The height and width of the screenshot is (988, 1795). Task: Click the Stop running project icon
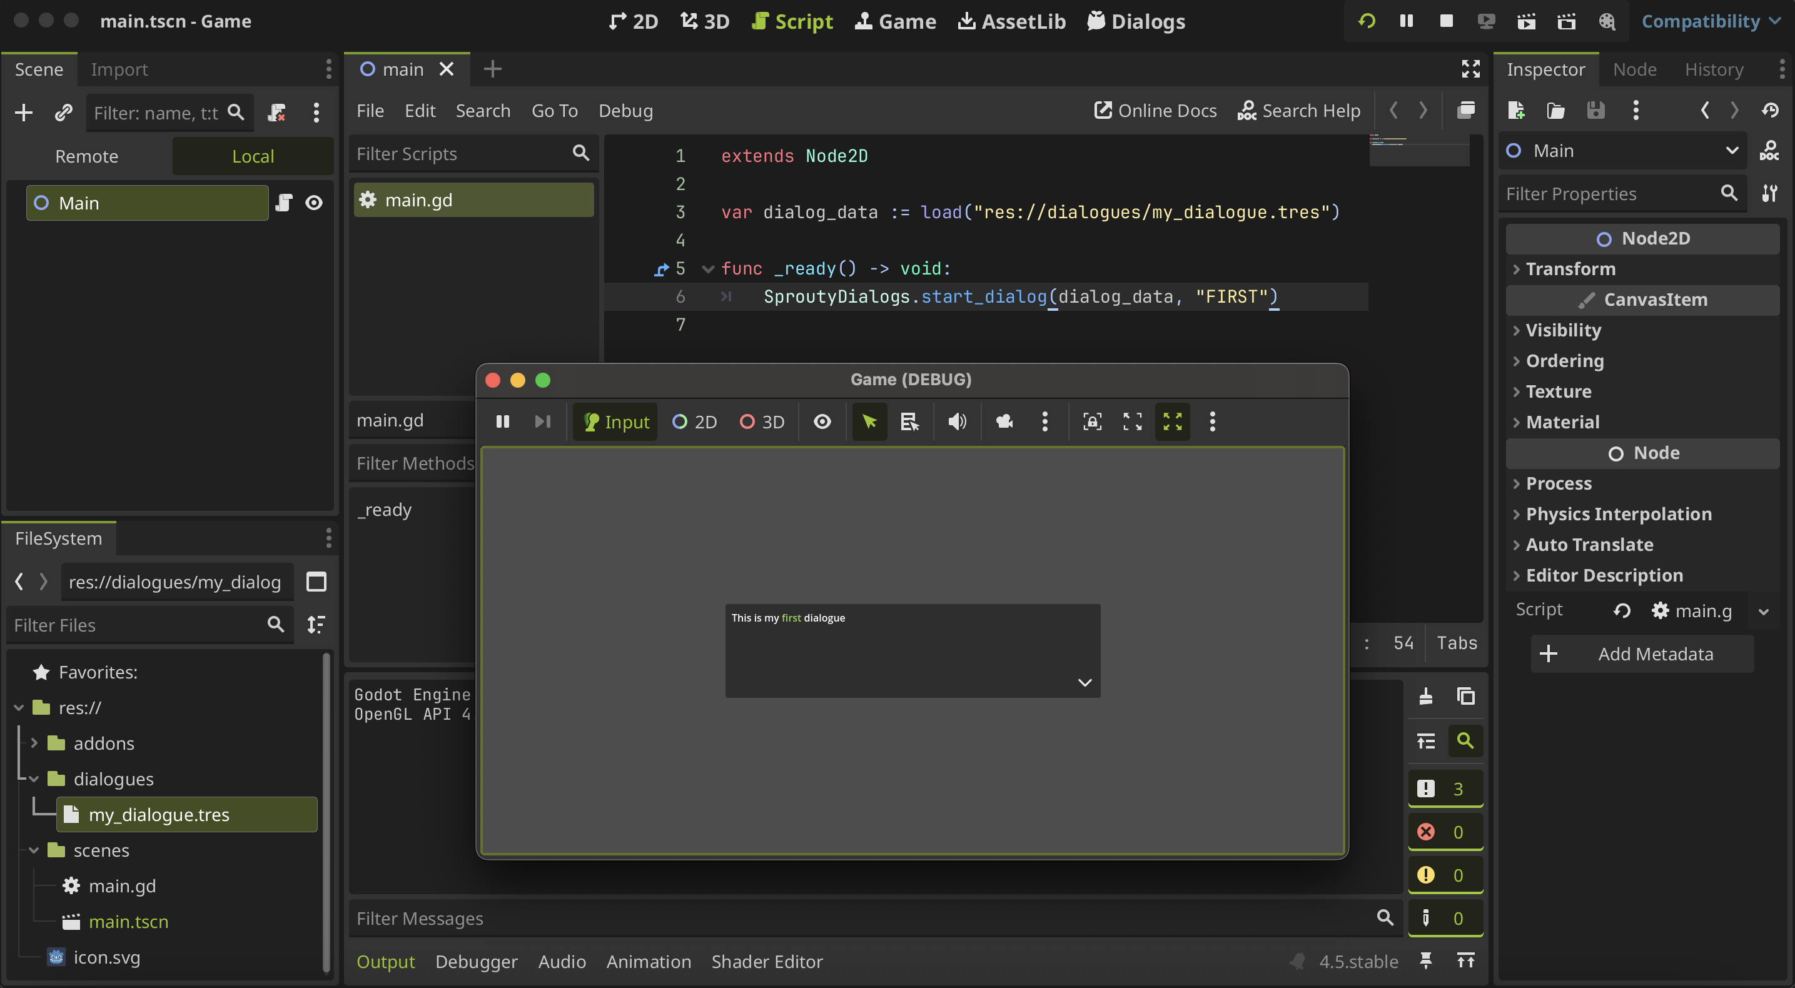point(1446,21)
